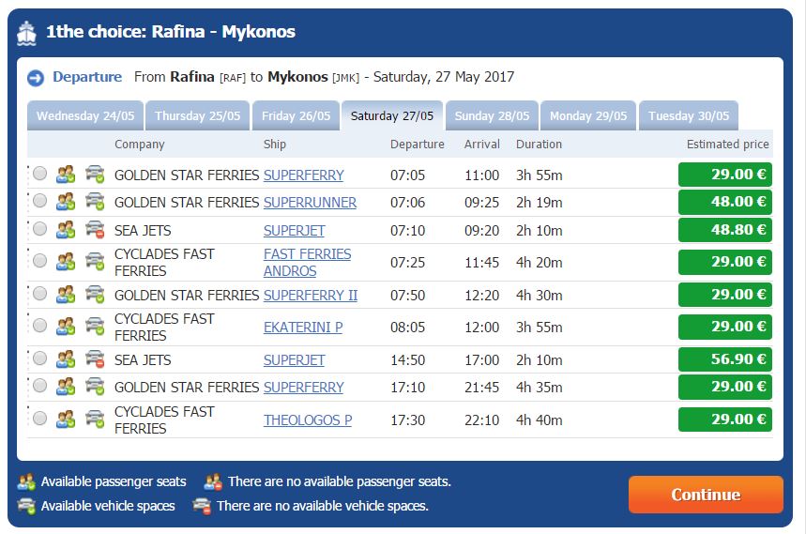806x534 pixels.
Task: Click no-vehicle-spaces icon in 14:50 SUPERJET row
Action: 95,359
